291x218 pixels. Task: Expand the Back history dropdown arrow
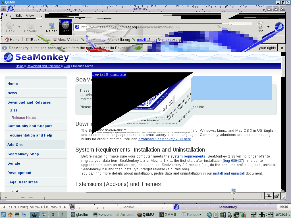pos(19,27)
